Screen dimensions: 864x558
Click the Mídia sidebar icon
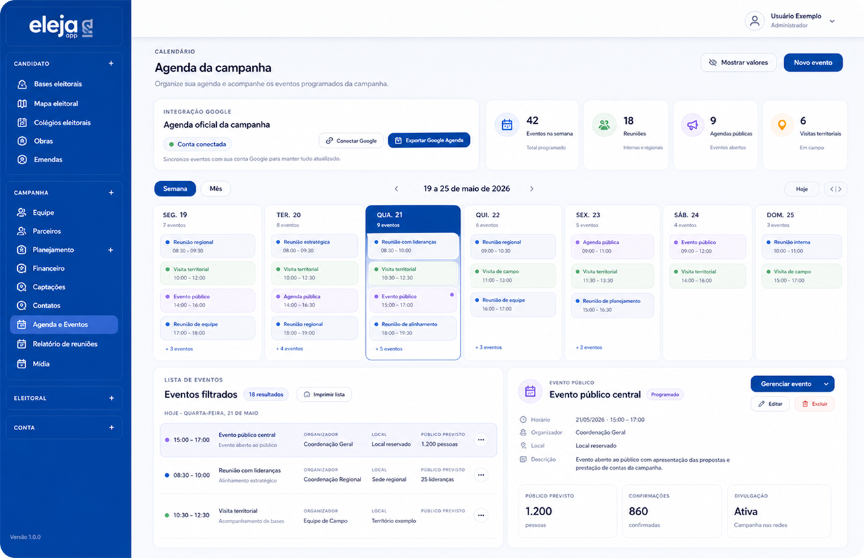(x=22, y=364)
